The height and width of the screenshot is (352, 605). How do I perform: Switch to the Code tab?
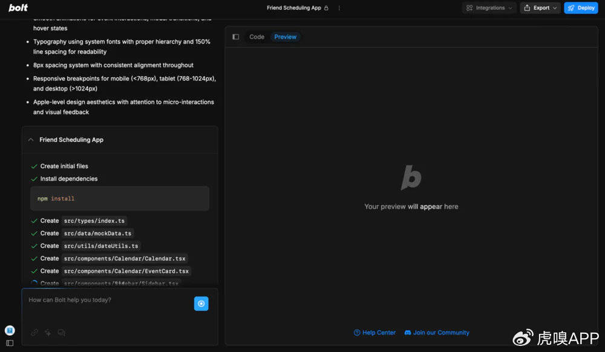[257, 37]
